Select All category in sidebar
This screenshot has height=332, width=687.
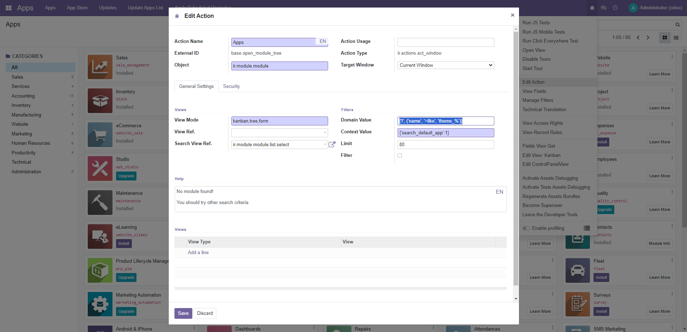(x=40, y=67)
